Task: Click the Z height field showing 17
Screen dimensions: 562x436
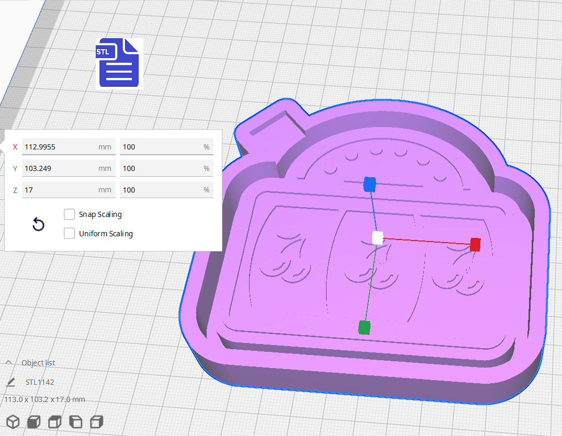Action: coord(68,190)
